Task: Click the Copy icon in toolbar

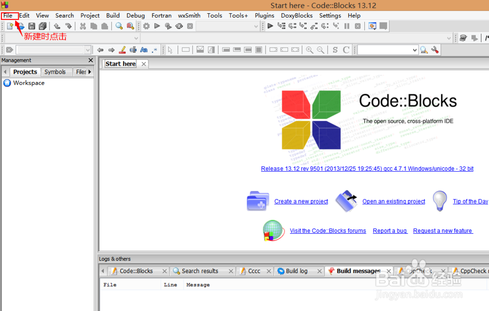Action: pos(93,26)
